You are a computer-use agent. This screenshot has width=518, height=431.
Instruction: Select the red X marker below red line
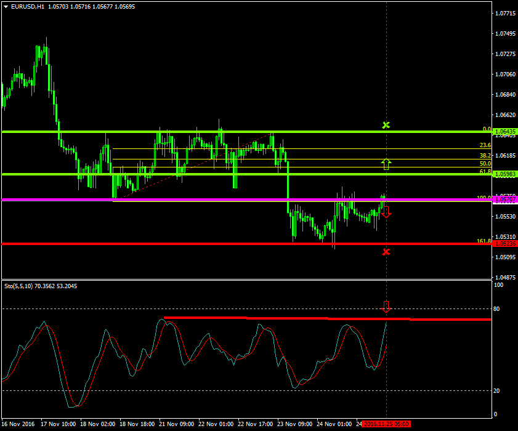click(386, 252)
